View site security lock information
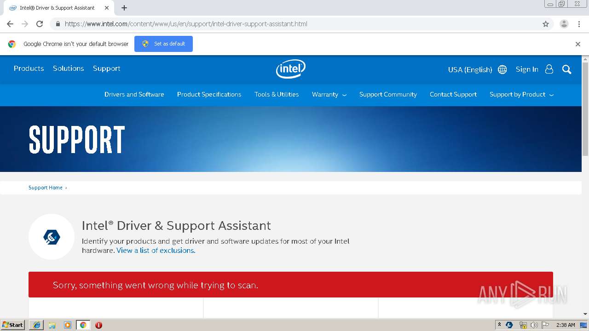Viewport: 589px width, 331px height. tap(58, 24)
